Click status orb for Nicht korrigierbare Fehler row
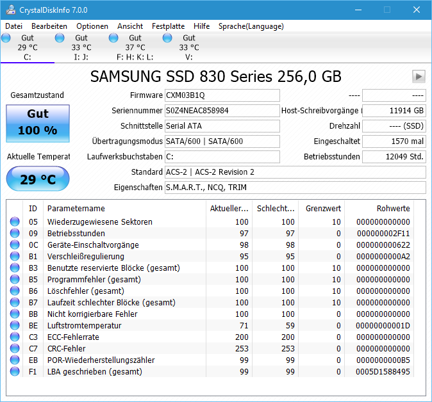Image resolution: width=432 pixels, height=402 pixels. tap(15, 314)
